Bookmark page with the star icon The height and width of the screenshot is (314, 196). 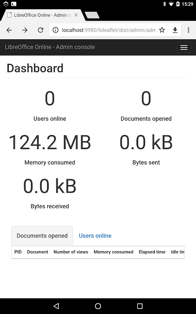coord(162,30)
